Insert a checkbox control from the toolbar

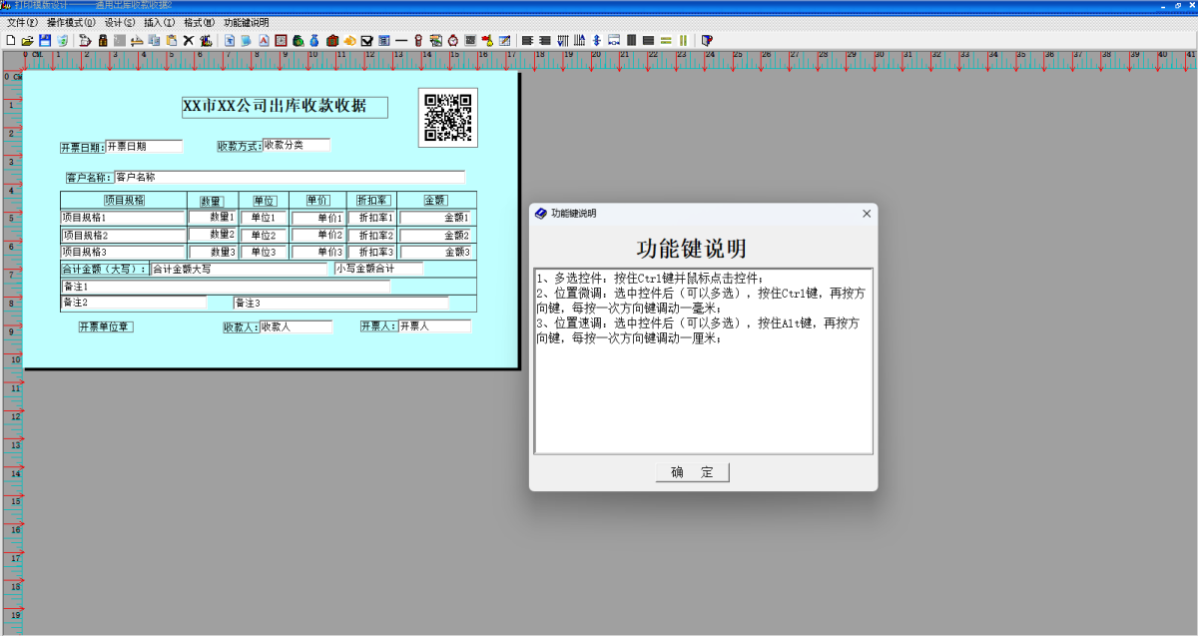tap(366, 41)
